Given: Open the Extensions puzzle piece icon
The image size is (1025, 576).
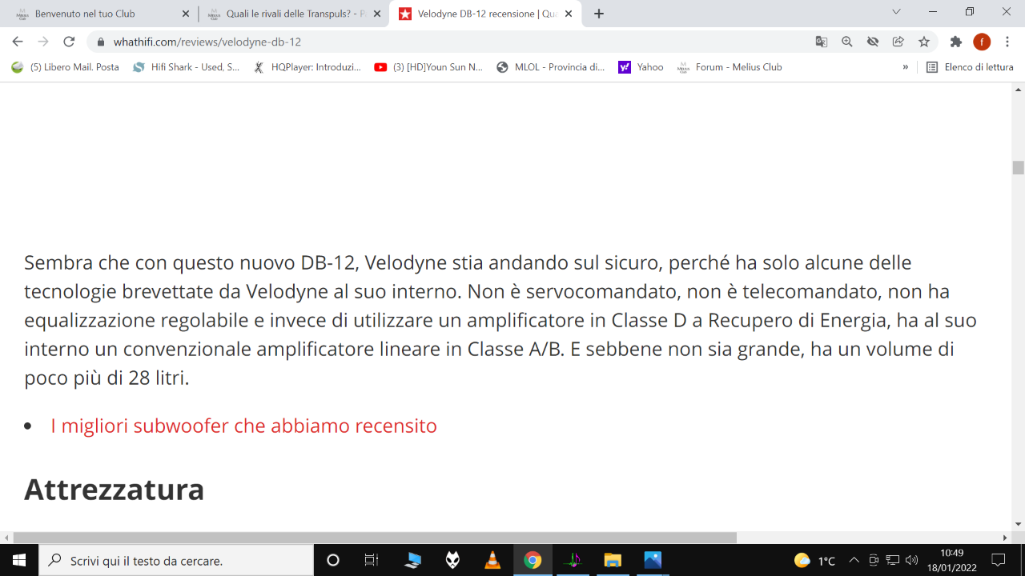Looking at the screenshot, I should (956, 42).
